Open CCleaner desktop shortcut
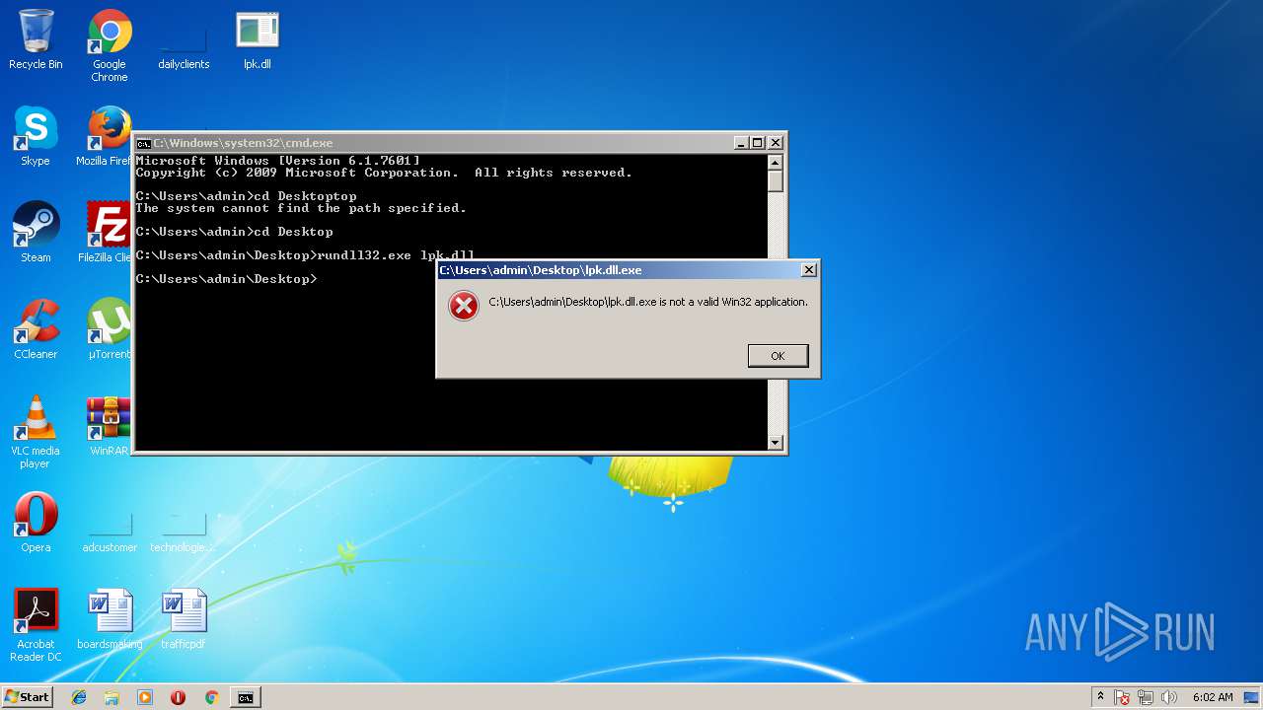This screenshot has height=710, width=1263. pyautogui.click(x=36, y=329)
